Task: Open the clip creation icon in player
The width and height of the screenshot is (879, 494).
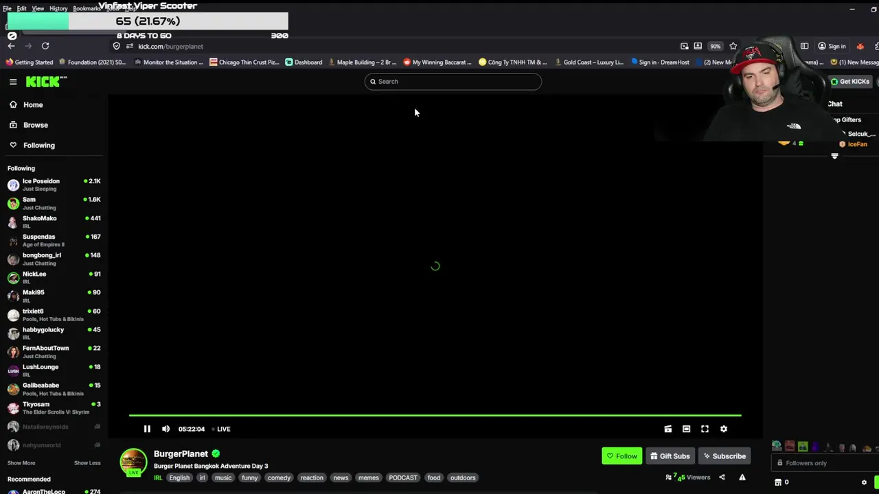Action: (x=667, y=429)
